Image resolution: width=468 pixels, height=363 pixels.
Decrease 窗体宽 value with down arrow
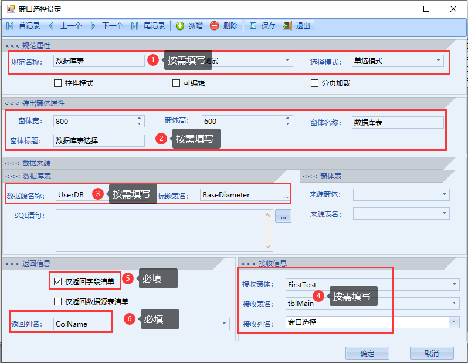[x=140, y=123]
